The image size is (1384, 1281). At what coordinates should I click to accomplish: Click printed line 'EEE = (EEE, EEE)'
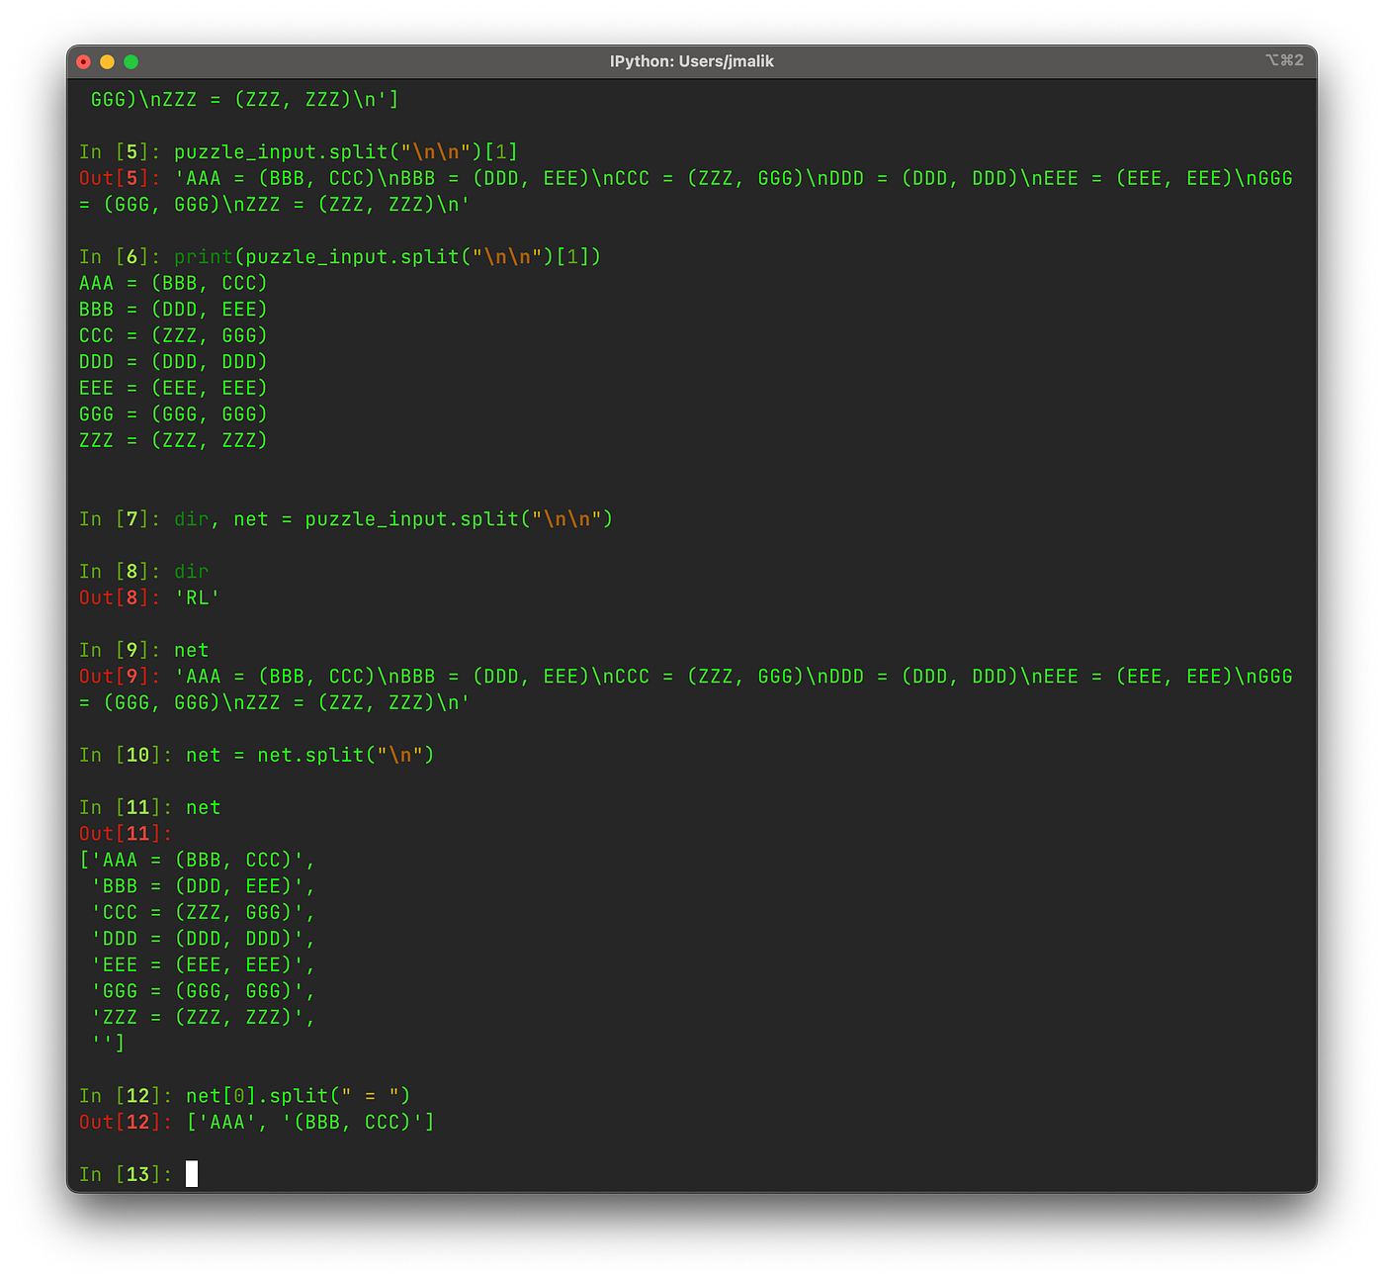tap(173, 388)
